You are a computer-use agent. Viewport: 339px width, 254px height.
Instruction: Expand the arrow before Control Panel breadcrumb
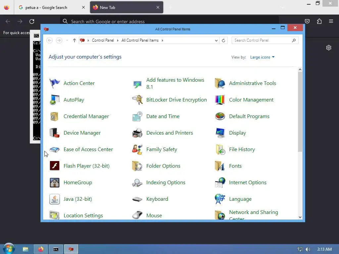coord(88,40)
